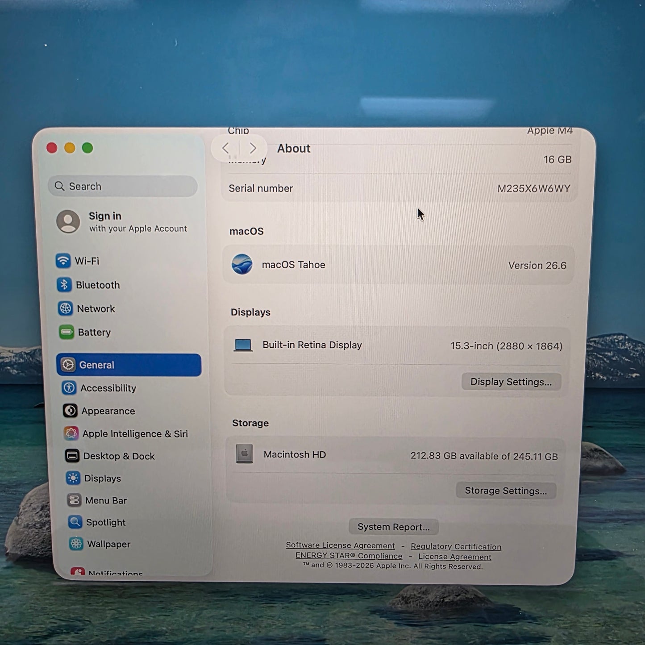The height and width of the screenshot is (645, 645).
Task: Click the Apple M4 chip value
Action: tap(549, 131)
